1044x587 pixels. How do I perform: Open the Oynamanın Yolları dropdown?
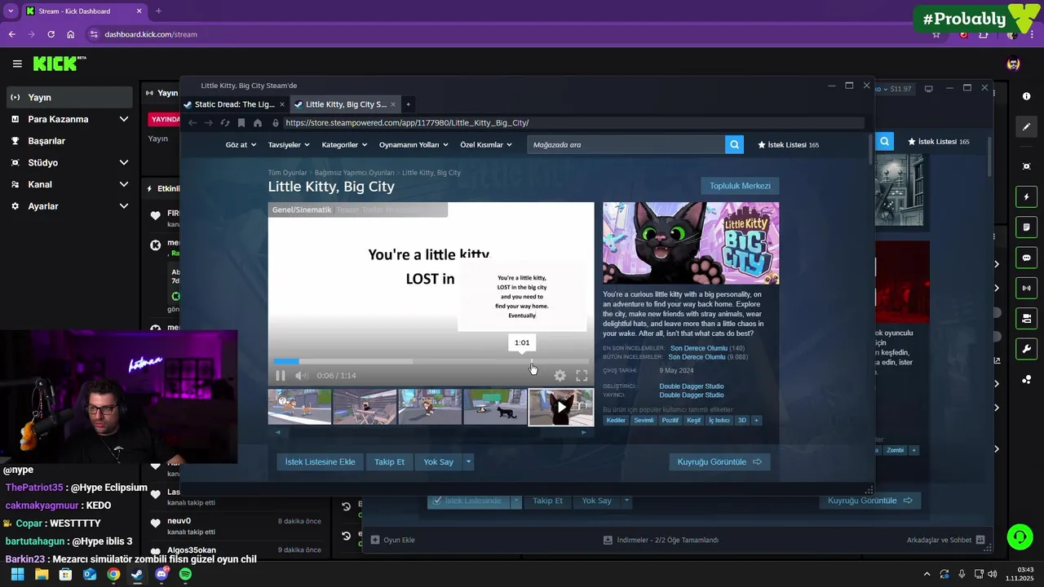[x=414, y=144]
